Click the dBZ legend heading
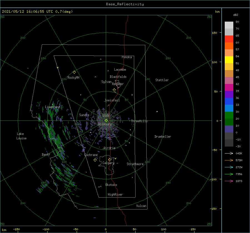This screenshot has height=233, width=250. click(236, 15)
